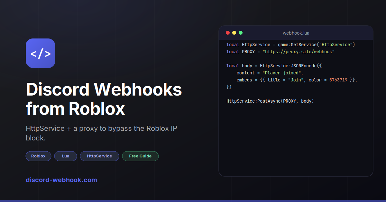Click the "Discord Webhooks from Roblox" heading
Screen dimensions: 386x202
pyautogui.click(x=104, y=99)
